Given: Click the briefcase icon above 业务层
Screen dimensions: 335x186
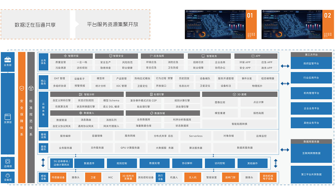Looking at the screenshot, I should pos(8,59).
